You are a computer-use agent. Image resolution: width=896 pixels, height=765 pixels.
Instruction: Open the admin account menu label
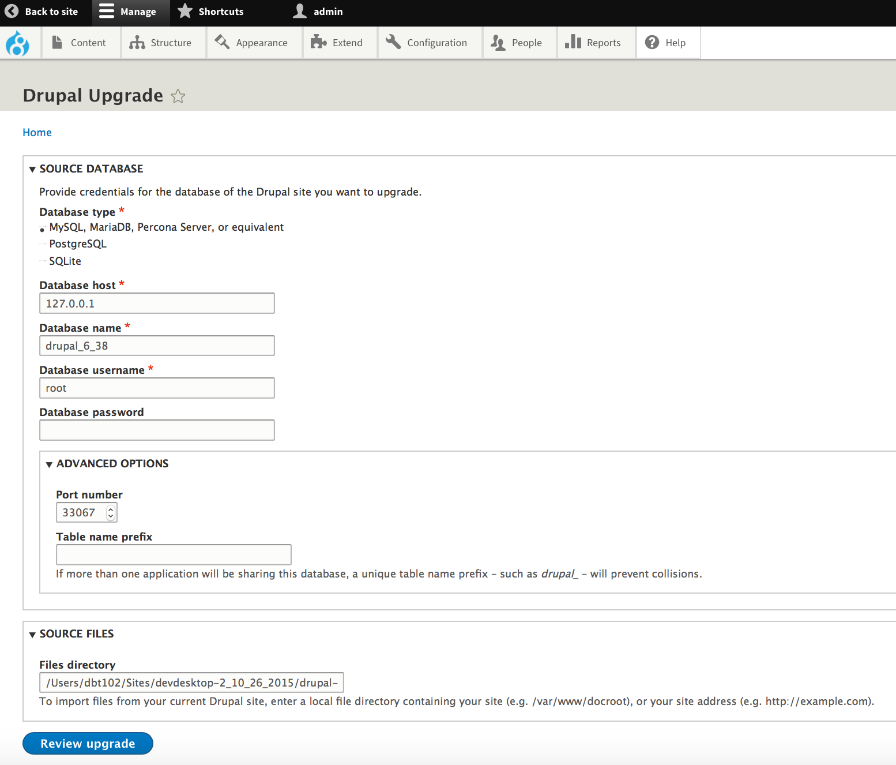pyautogui.click(x=328, y=12)
